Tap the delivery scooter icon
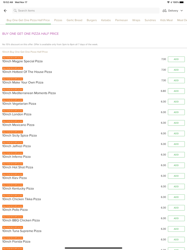 (x=165, y=11)
